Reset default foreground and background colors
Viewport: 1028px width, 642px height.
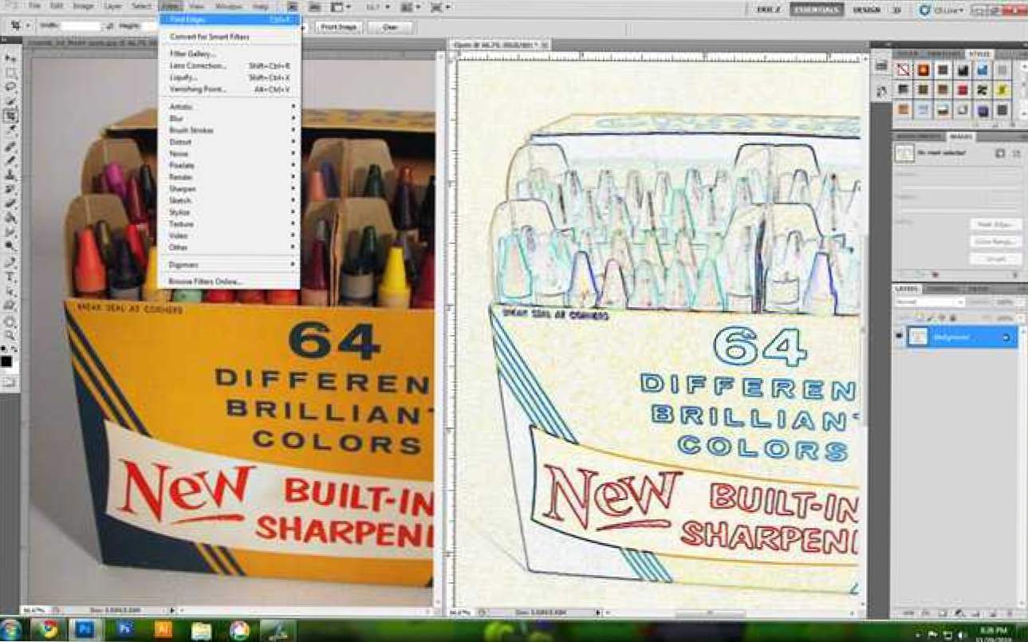click(x=4, y=349)
